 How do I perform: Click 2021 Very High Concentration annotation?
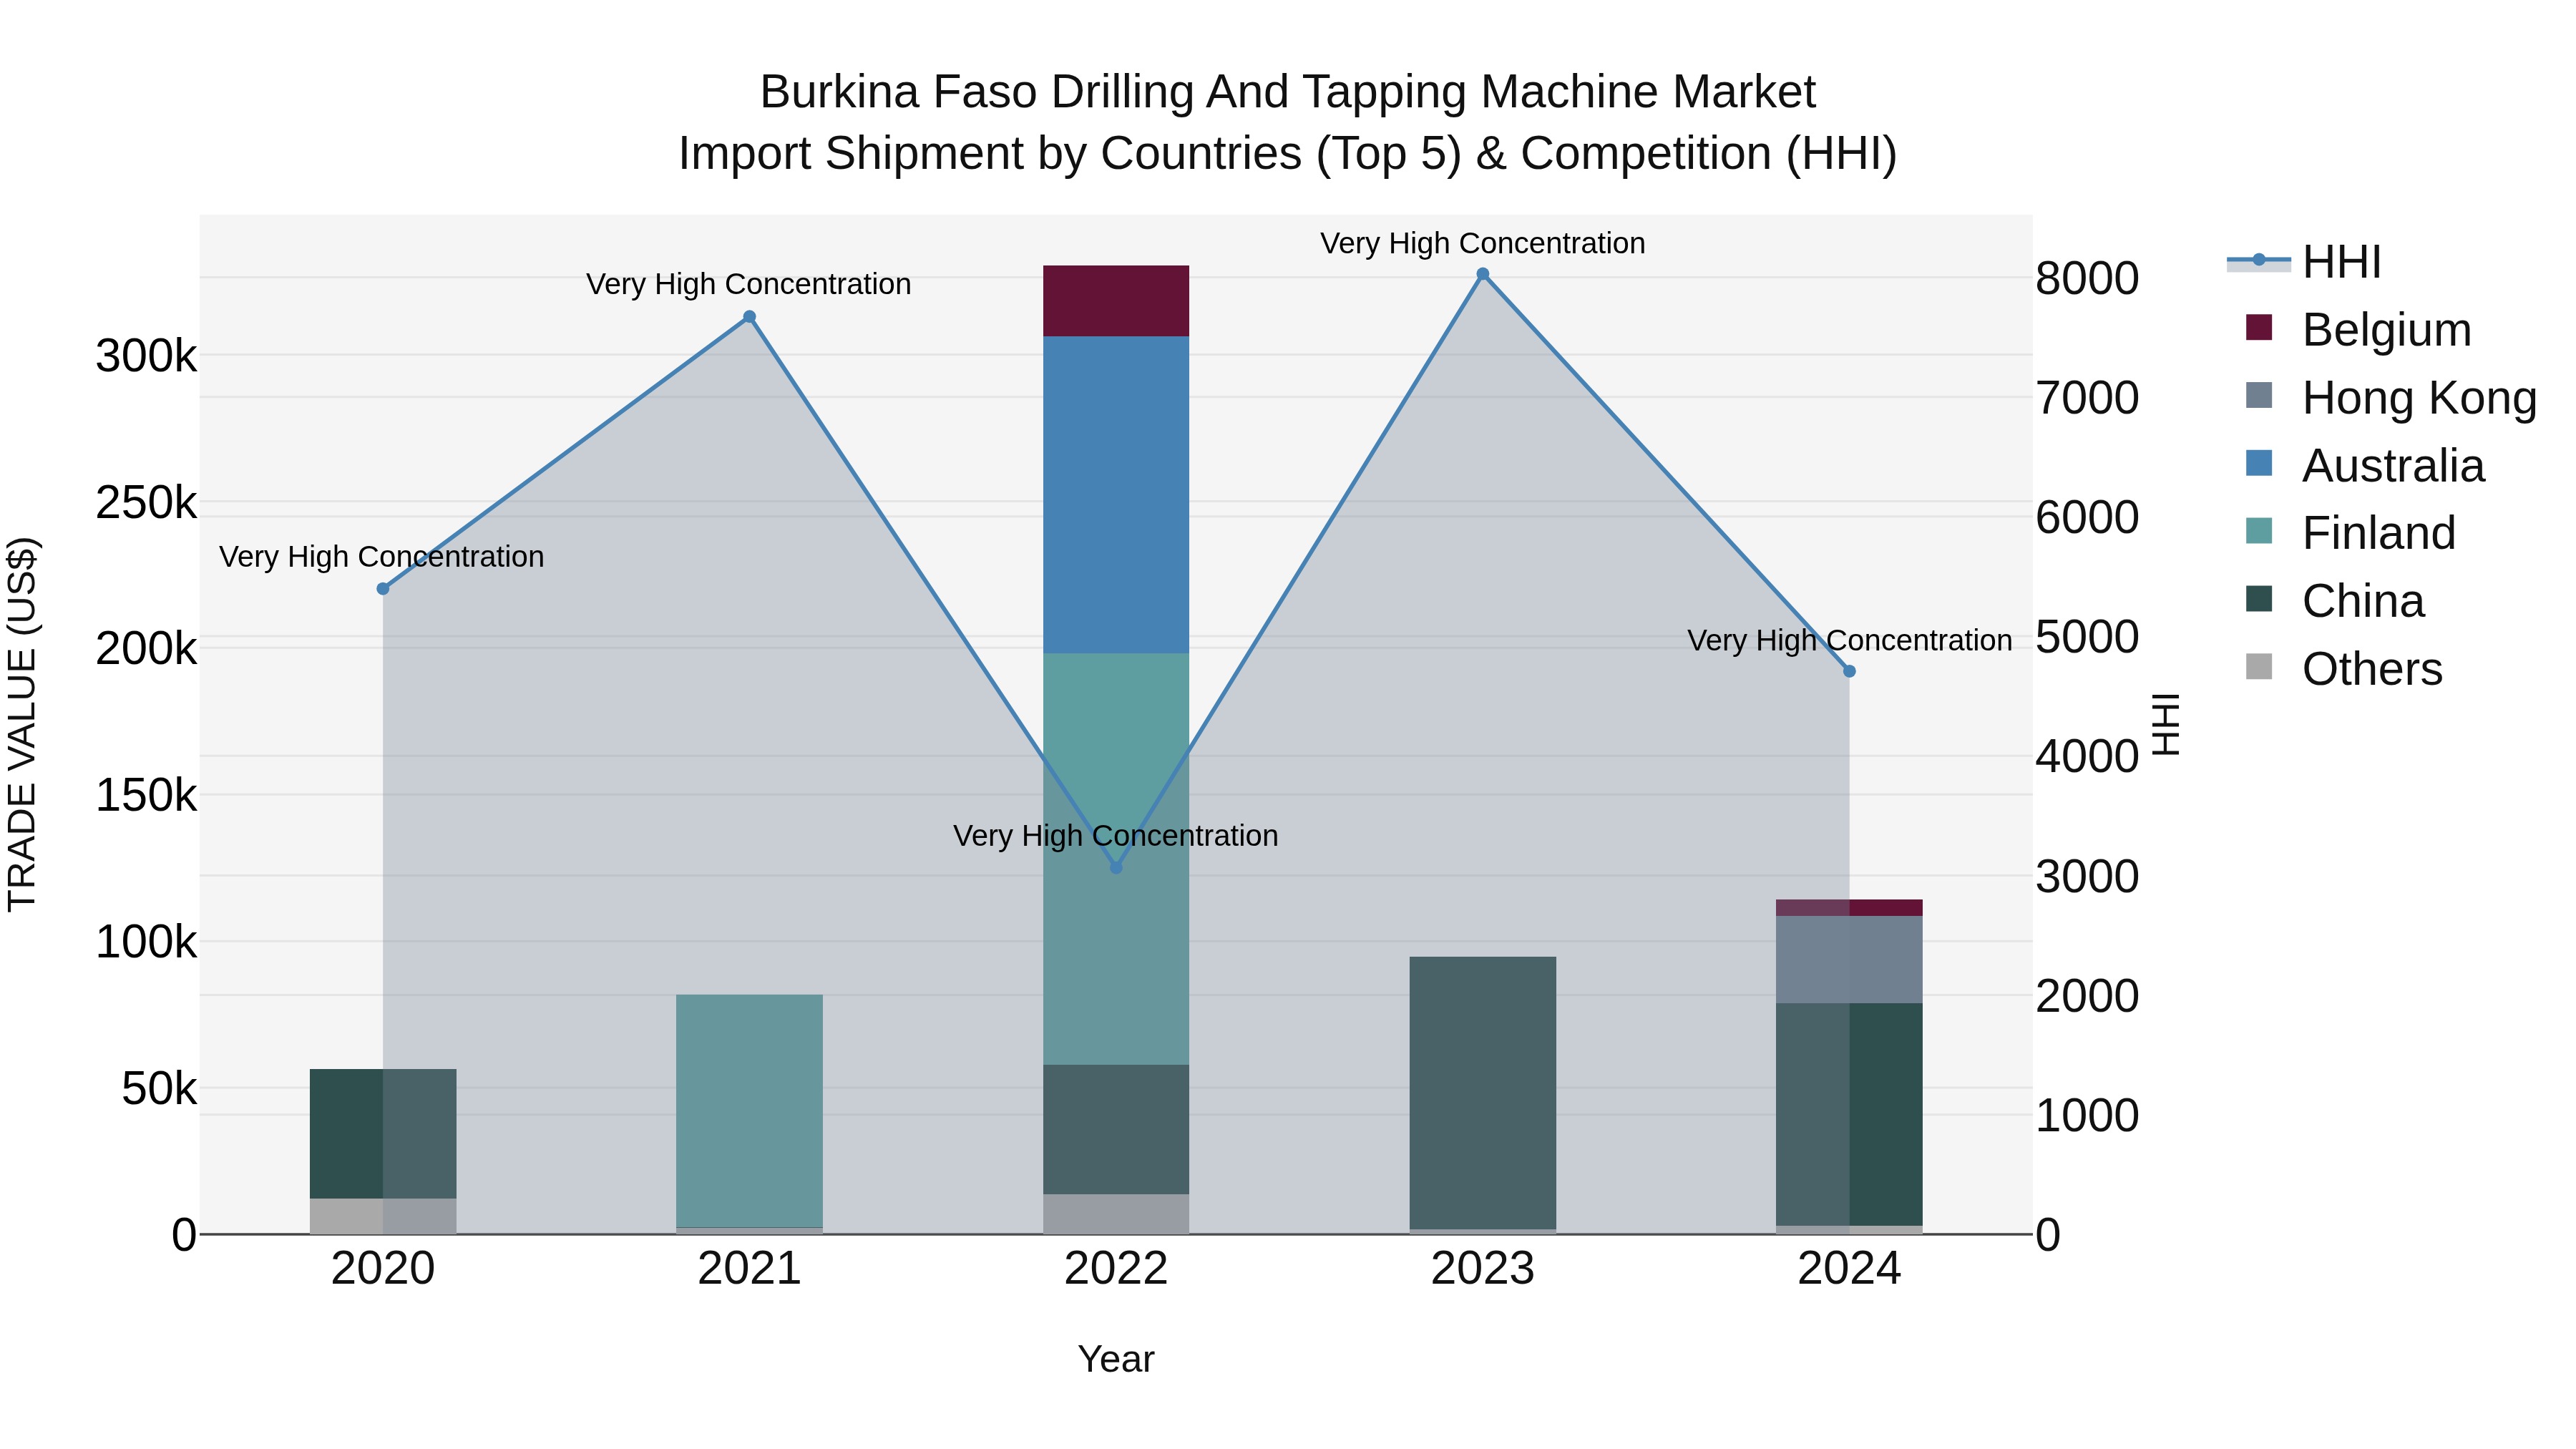[749, 285]
